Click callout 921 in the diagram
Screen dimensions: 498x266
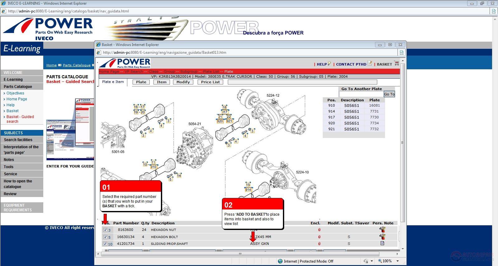(x=229, y=121)
